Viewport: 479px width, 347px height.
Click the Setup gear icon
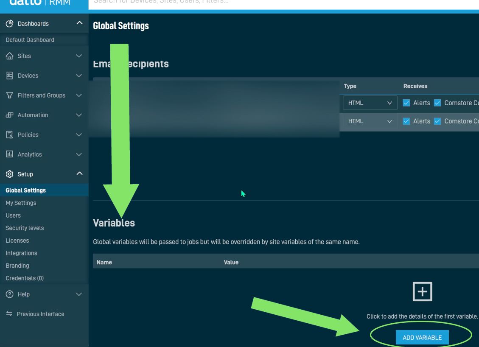[x=9, y=174]
